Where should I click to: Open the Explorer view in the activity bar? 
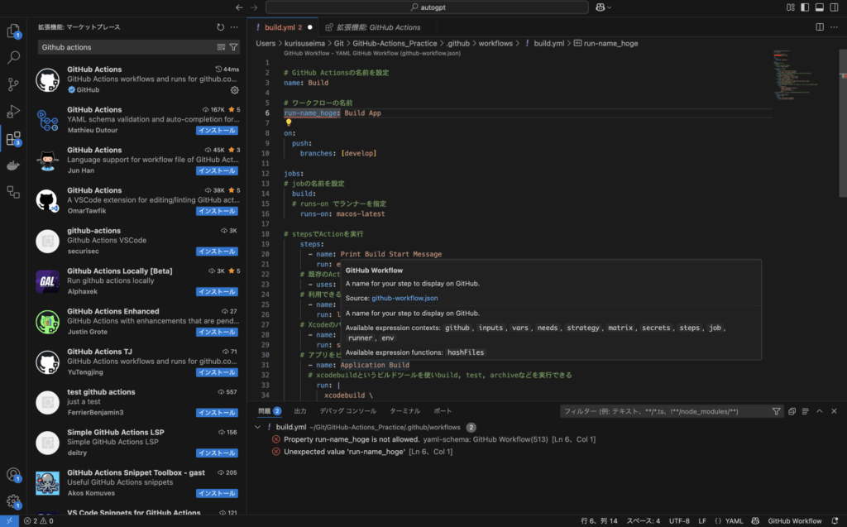tap(13, 31)
